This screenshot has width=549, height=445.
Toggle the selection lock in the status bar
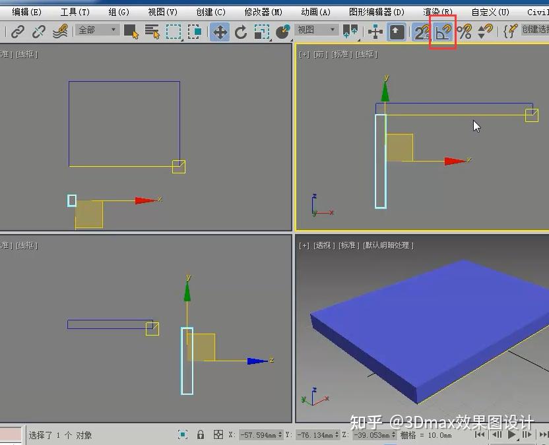click(201, 435)
